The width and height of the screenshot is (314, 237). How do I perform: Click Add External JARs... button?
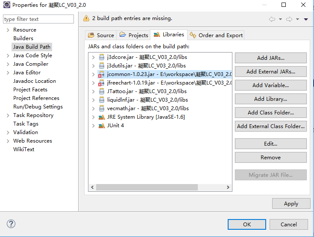[x=270, y=71]
